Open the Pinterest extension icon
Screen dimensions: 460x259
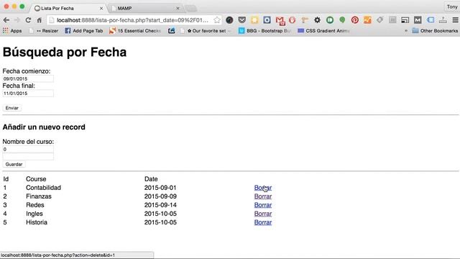click(x=354, y=20)
